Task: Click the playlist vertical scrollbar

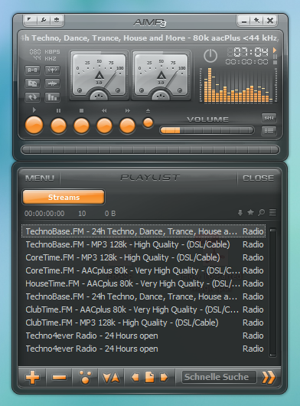Action: pos(272,293)
